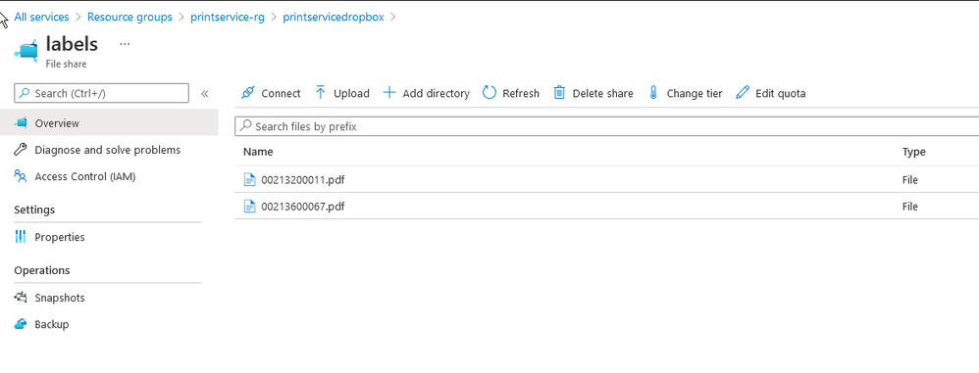Click the Change tier thermometer icon

coord(653,93)
